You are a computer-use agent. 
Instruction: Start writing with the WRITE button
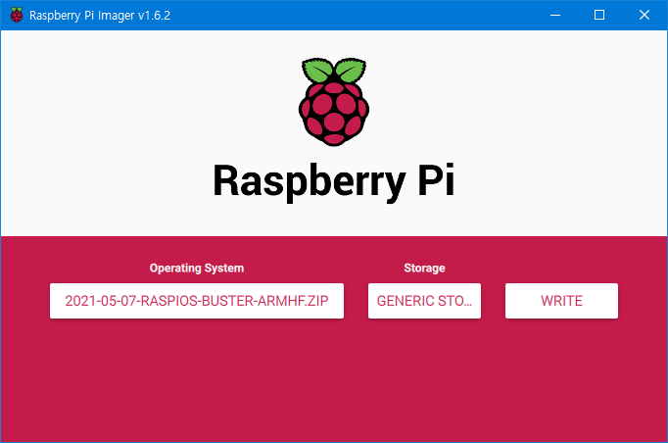[x=561, y=301]
